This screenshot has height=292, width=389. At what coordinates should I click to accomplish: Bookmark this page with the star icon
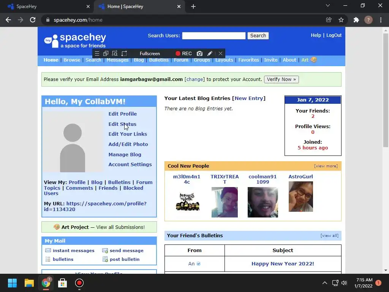[x=341, y=20]
